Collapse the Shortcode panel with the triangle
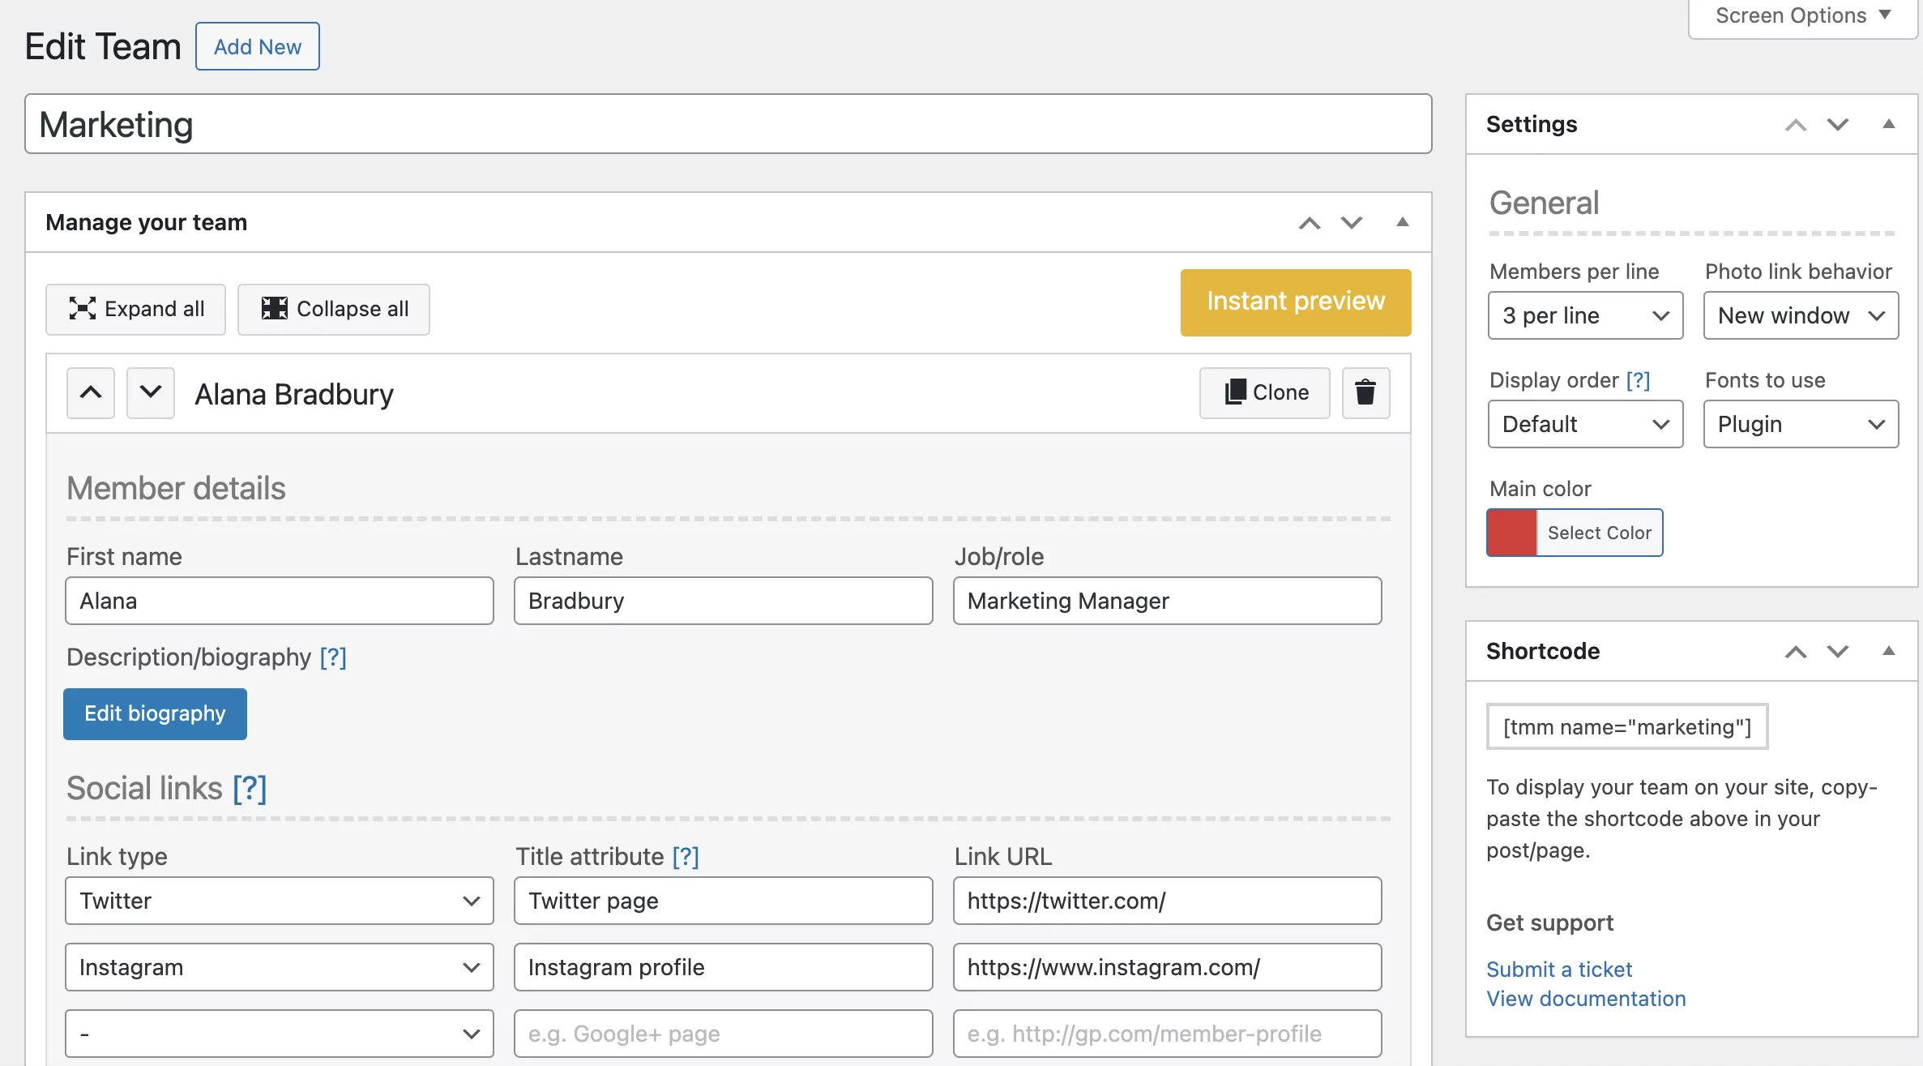Viewport: 1923px width, 1066px height. point(1889,652)
